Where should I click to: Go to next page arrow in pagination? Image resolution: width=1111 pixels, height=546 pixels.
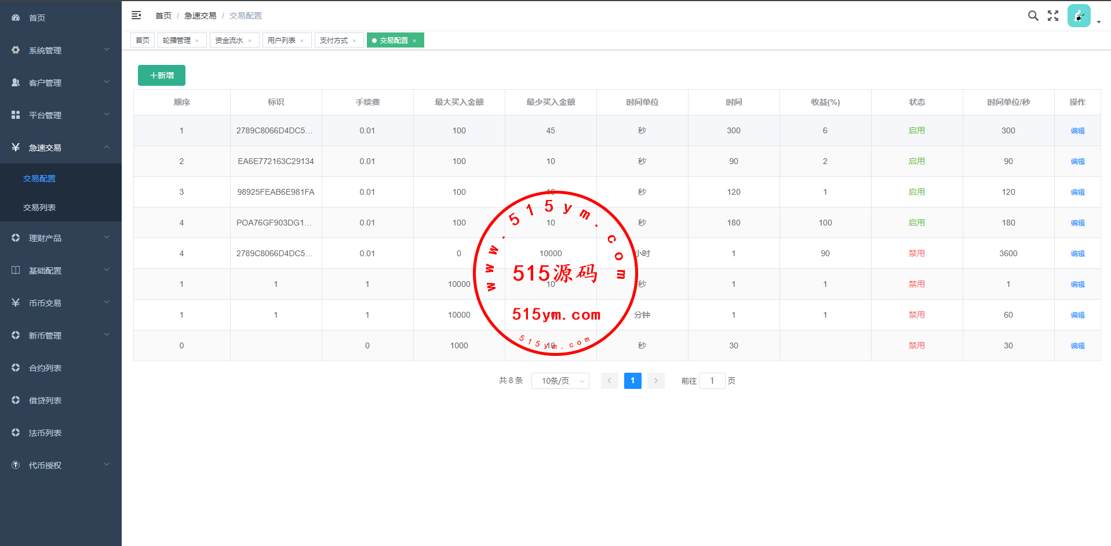655,381
